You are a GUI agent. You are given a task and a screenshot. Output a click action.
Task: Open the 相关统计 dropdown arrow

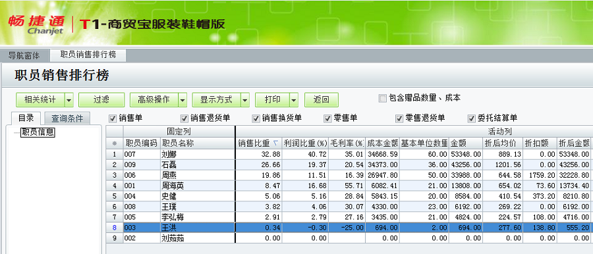tap(69, 100)
